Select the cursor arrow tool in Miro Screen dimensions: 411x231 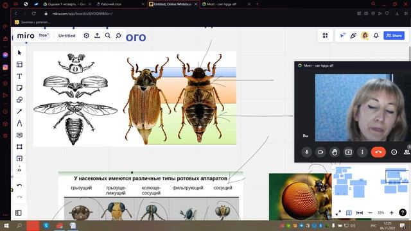(19, 53)
